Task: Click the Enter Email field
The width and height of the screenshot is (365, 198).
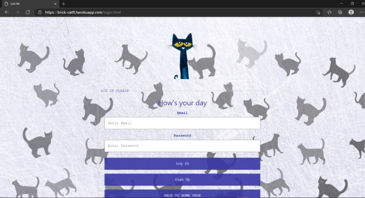Action: (x=182, y=123)
